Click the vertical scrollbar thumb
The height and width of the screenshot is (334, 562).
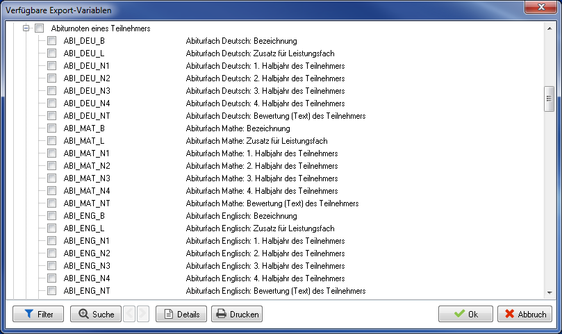tap(549, 99)
